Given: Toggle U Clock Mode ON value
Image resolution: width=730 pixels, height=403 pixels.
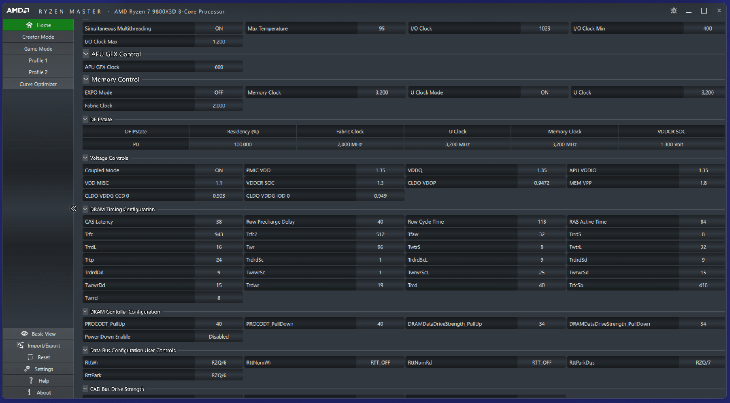Looking at the screenshot, I should pos(544,92).
